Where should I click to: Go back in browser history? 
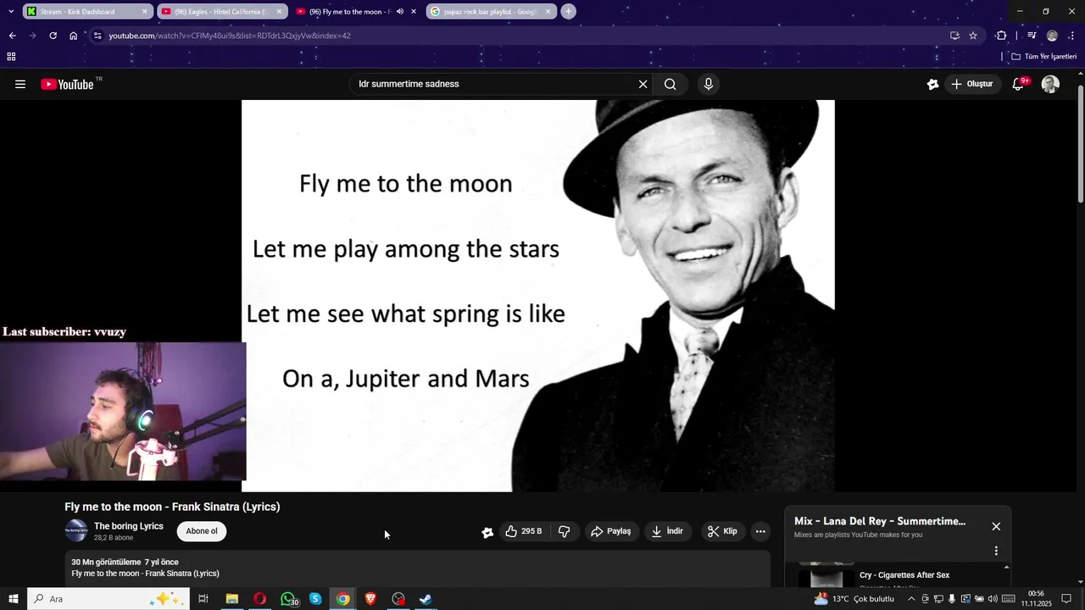point(12,36)
